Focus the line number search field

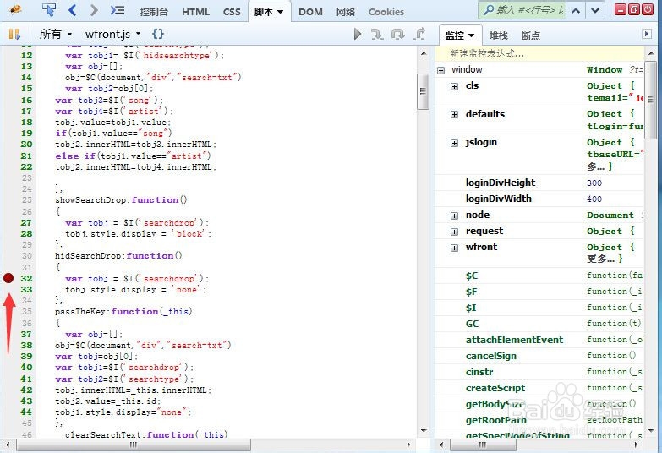click(522, 10)
